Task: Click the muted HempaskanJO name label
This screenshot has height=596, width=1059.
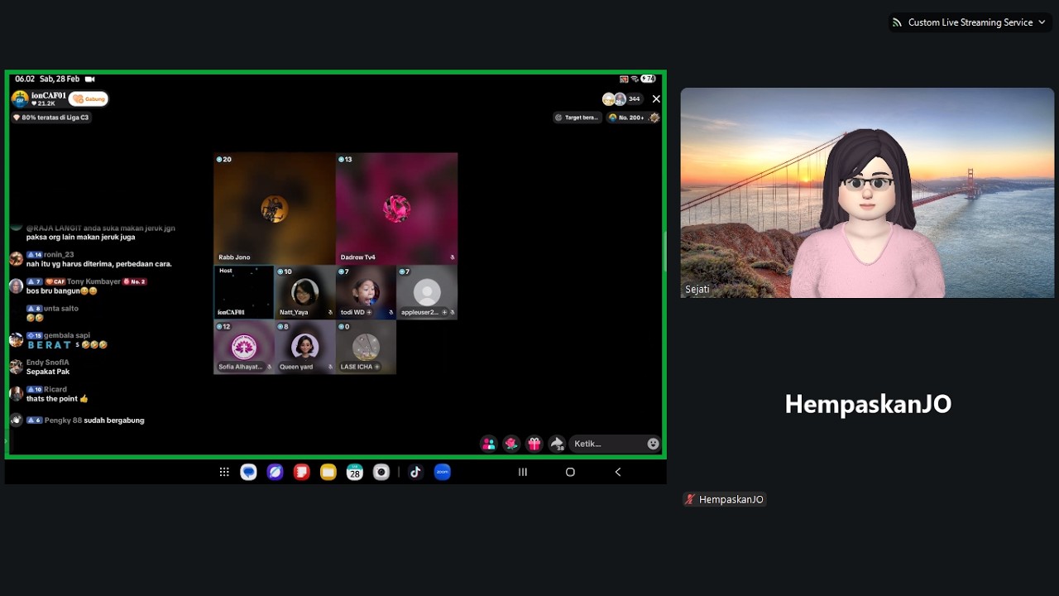Action: (724, 499)
